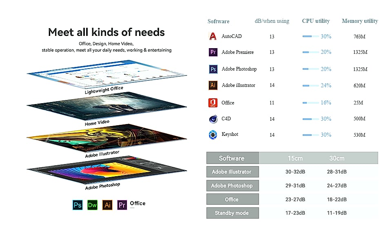The image size is (392, 235).
Task: Click the Adobe Premiere Pr icon in table
Action: pos(213,52)
